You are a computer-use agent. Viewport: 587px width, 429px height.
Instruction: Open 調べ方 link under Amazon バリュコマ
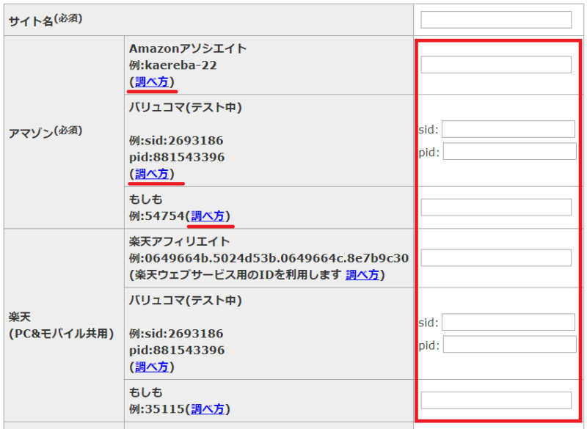[x=151, y=174]
